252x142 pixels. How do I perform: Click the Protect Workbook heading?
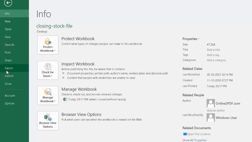(x=78, y=39)
